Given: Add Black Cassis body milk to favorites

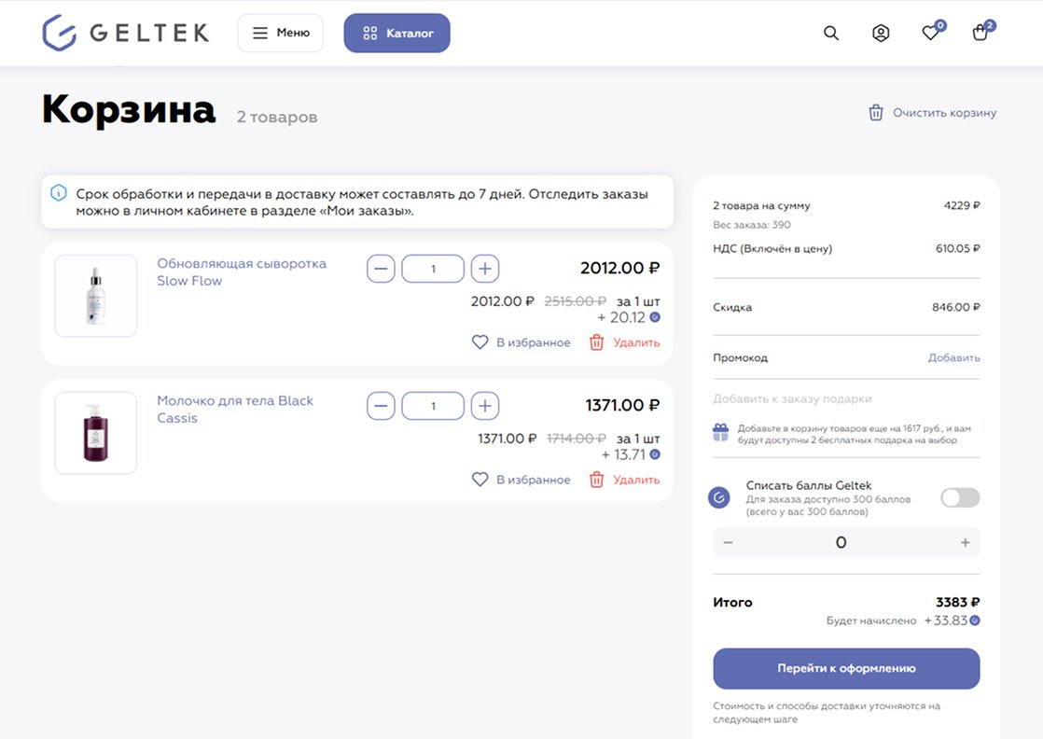Looking at the screenshot, I should (521, 480).
